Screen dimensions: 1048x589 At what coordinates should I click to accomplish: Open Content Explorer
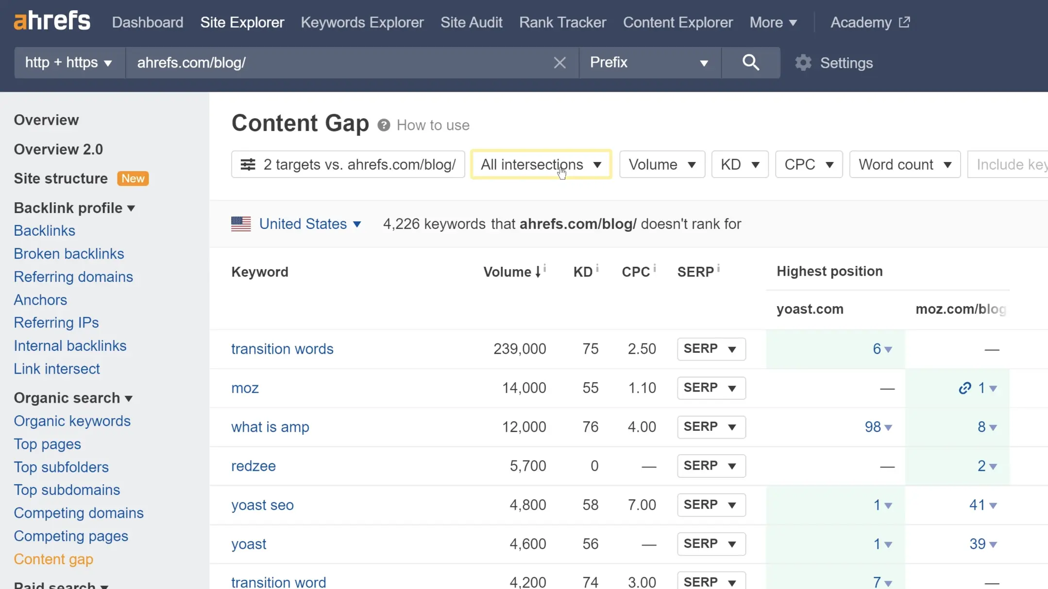pos(678,22)
